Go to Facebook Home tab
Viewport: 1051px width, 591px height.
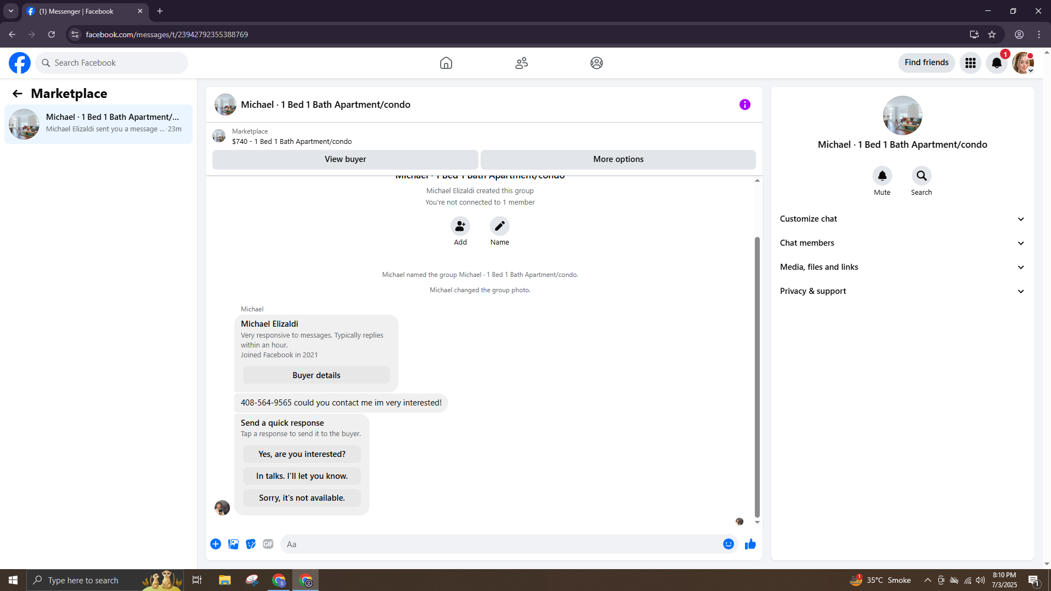tap(446, 63)
